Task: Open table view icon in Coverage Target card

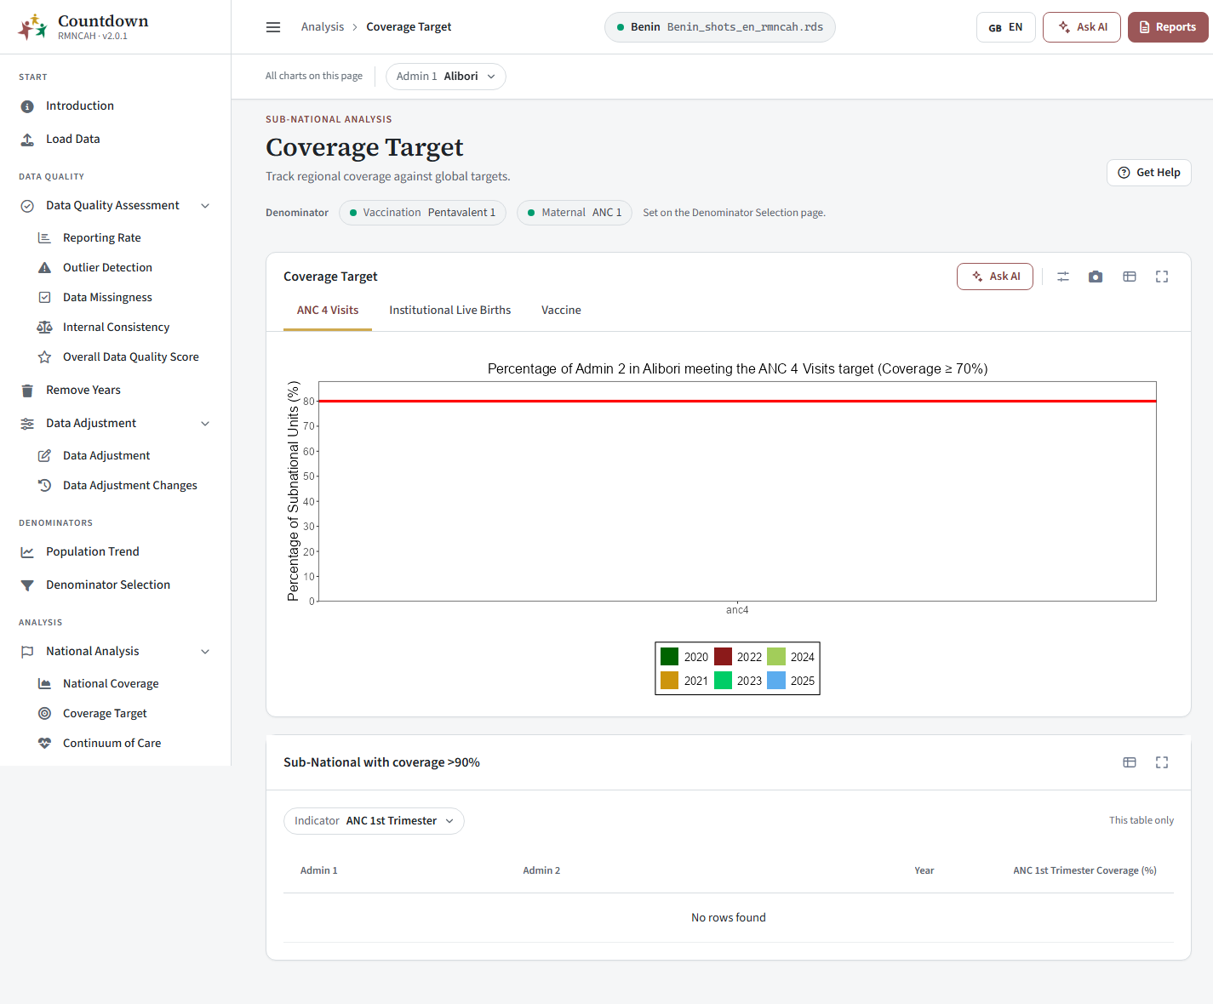Action: tap(1130, 277)
